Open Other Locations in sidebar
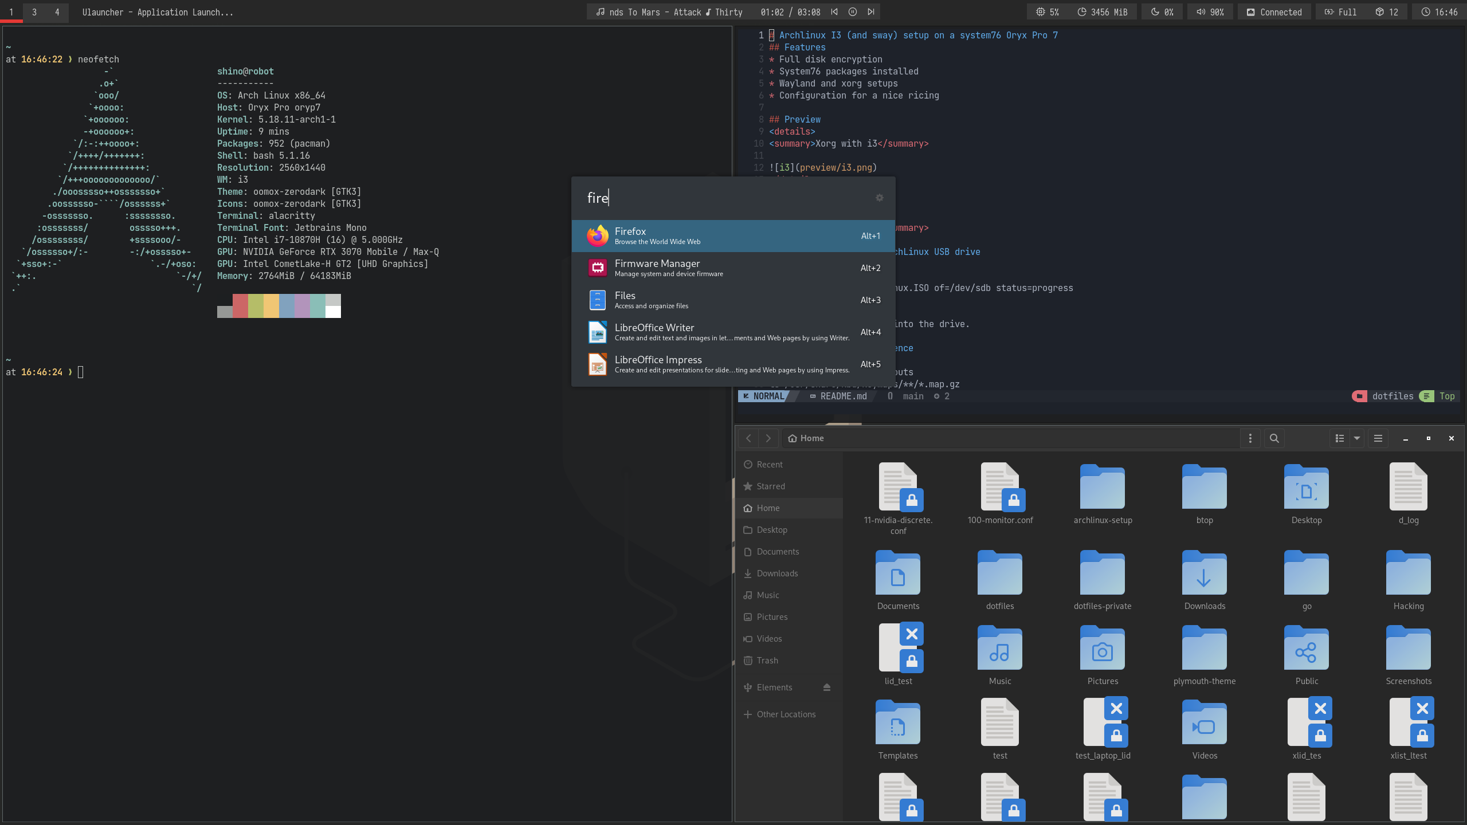This screenshot has height=825, width=1467. (786, 714)
